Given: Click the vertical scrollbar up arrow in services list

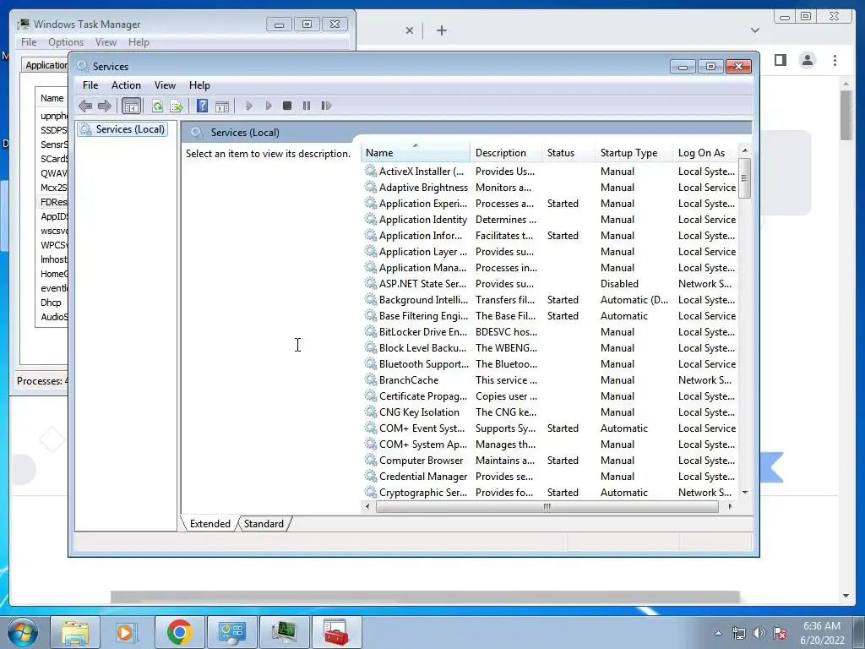Looking at the screenshot, I should [745, 150].
